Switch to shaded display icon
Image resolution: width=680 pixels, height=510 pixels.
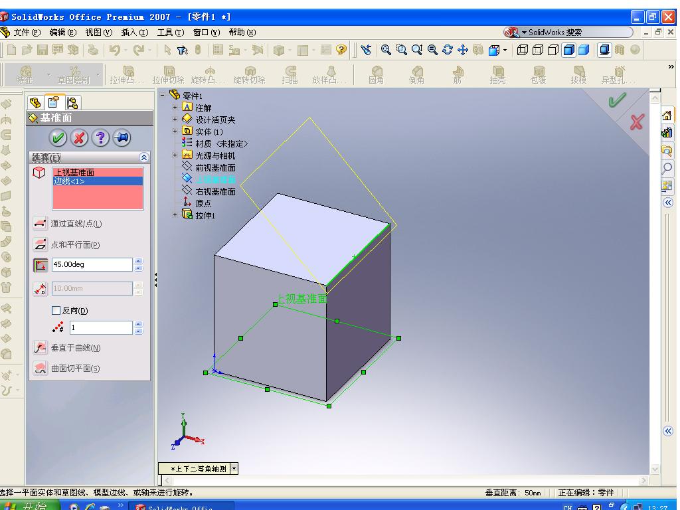point(584,50)
